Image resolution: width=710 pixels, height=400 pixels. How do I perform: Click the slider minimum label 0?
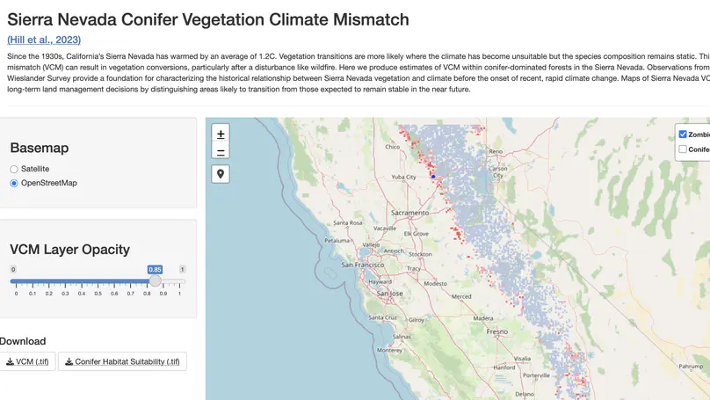13,270
